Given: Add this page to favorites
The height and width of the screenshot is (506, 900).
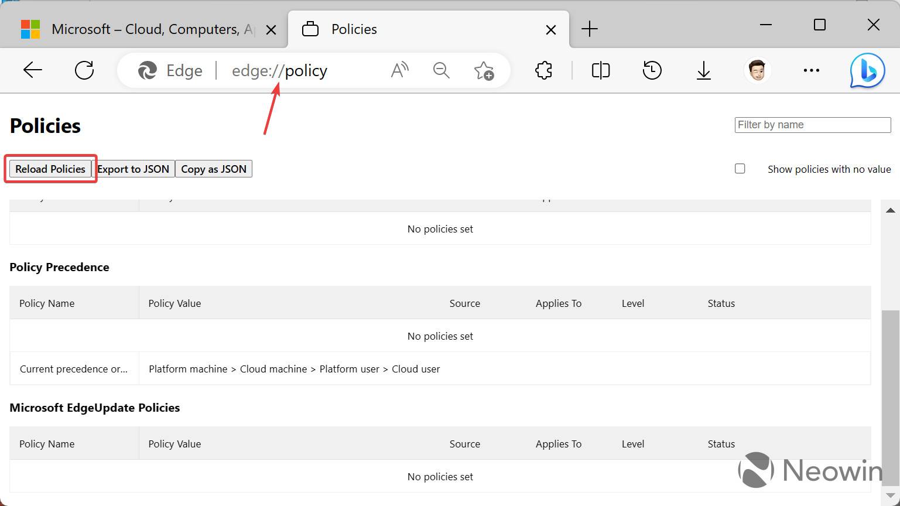Looking at the screenshot, I should tap(484, 70).
